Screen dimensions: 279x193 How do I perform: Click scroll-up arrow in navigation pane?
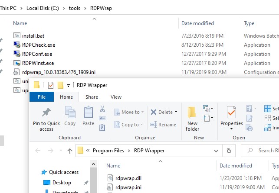tap(93, 164)
